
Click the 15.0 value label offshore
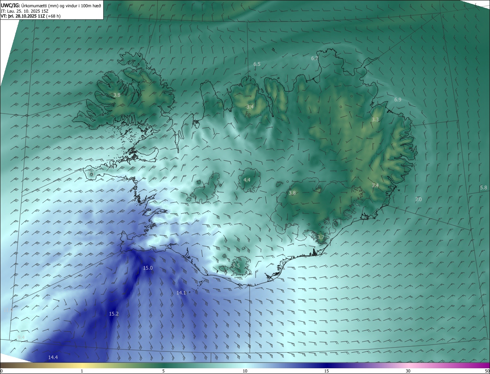pos(148,268)
